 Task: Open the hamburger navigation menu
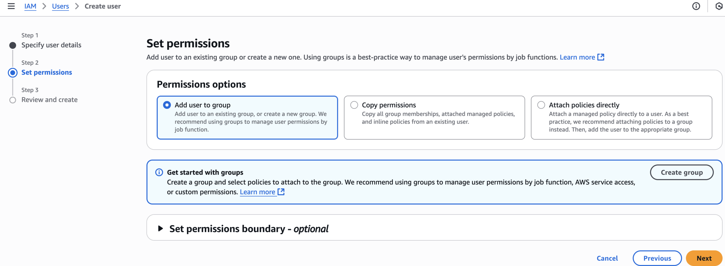tap(11, 6)
